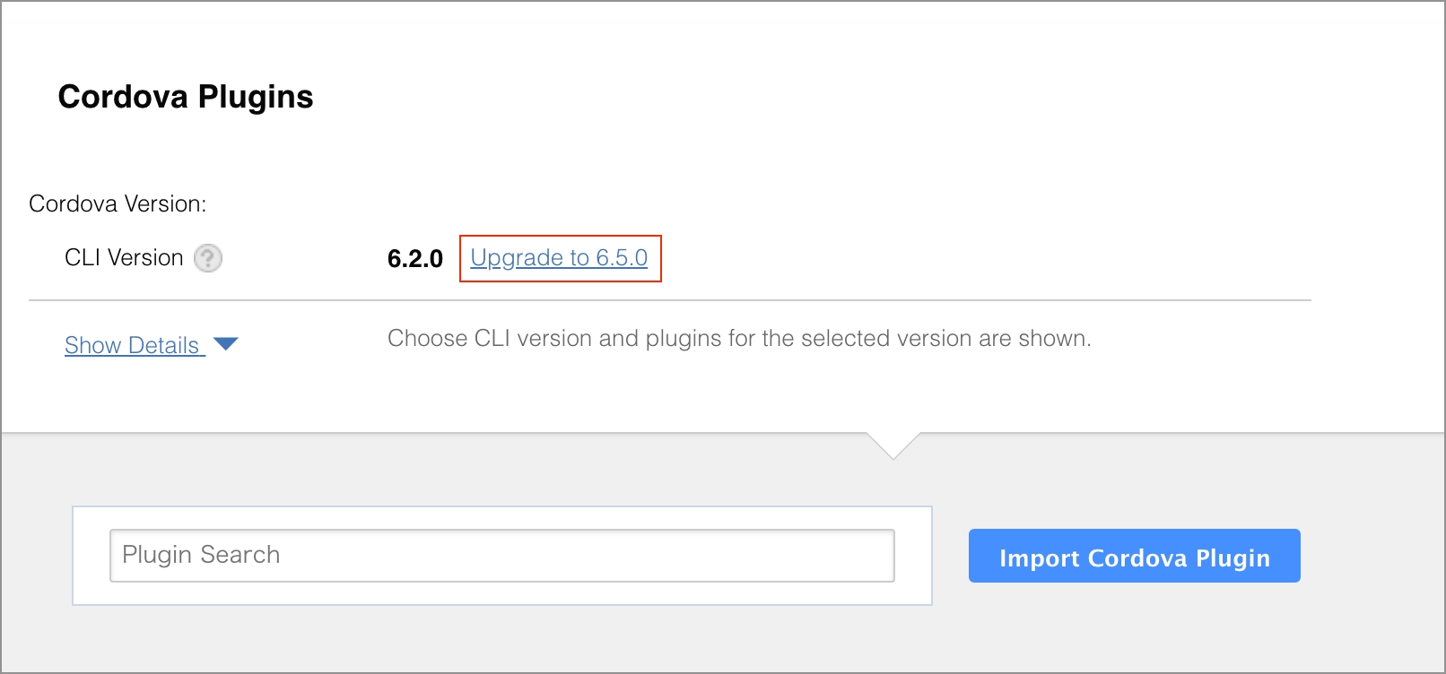Click the CLI Version label text
Viewport: 1446px width, 674px height.
(x=124, y=258)
